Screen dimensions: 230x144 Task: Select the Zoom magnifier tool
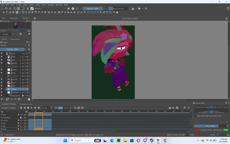(x=114, y=12)
